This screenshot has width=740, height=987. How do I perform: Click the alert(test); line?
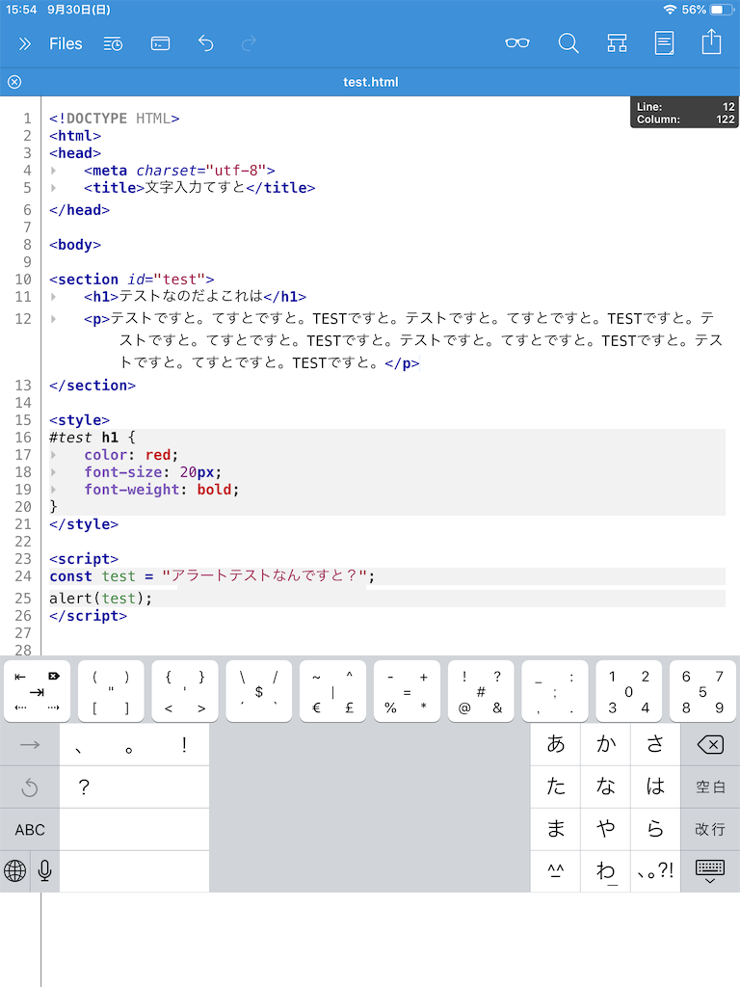point(100,598)
